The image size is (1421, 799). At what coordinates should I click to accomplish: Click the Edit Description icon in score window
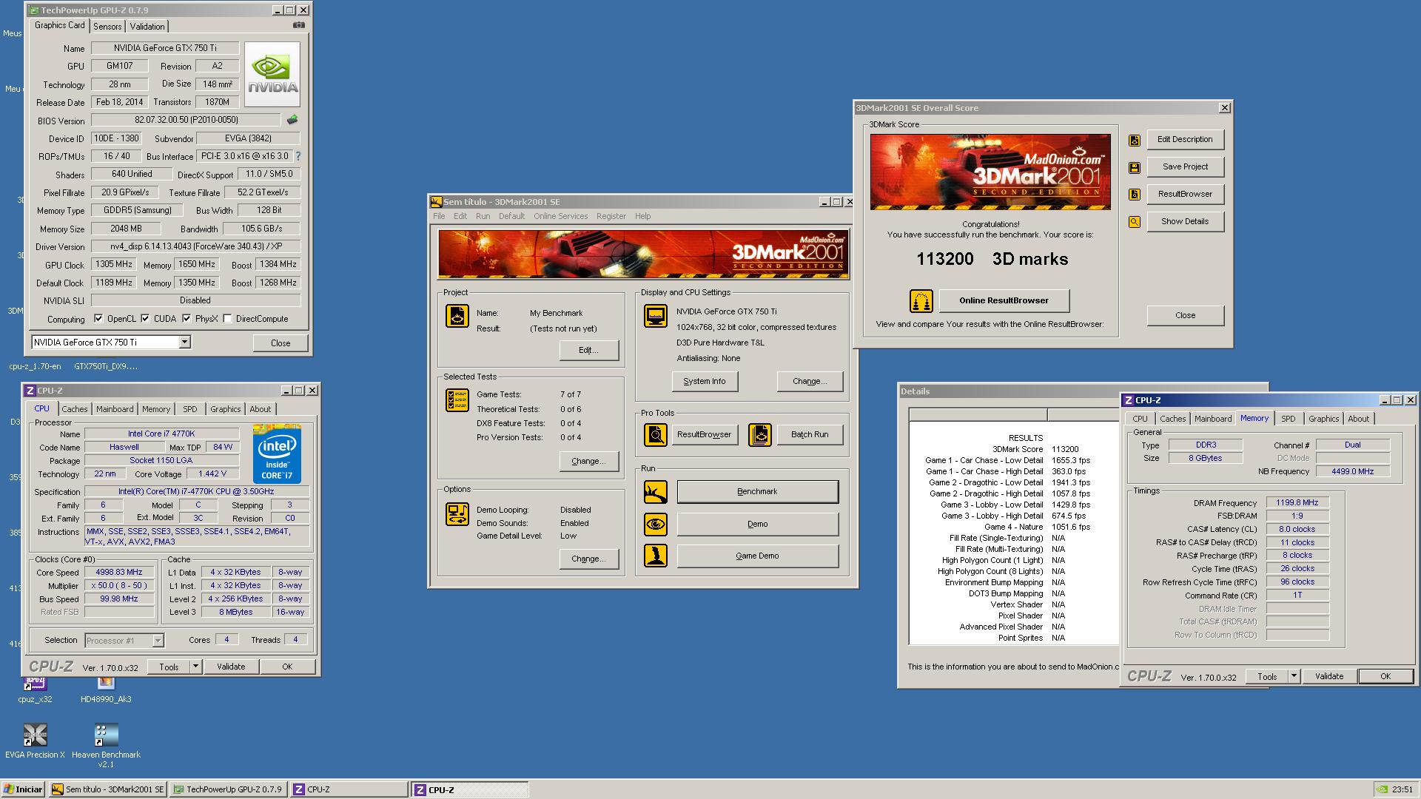(x=1134, y=140)
